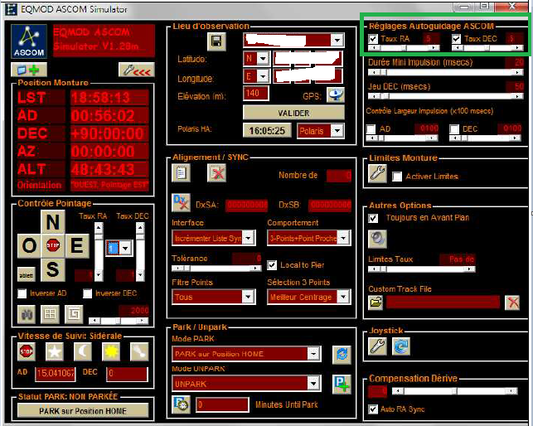Image resolution: width=533 pixels, height=426 pixels.
Task: Click the mosaic grid icon
Action: click(50, 314)
